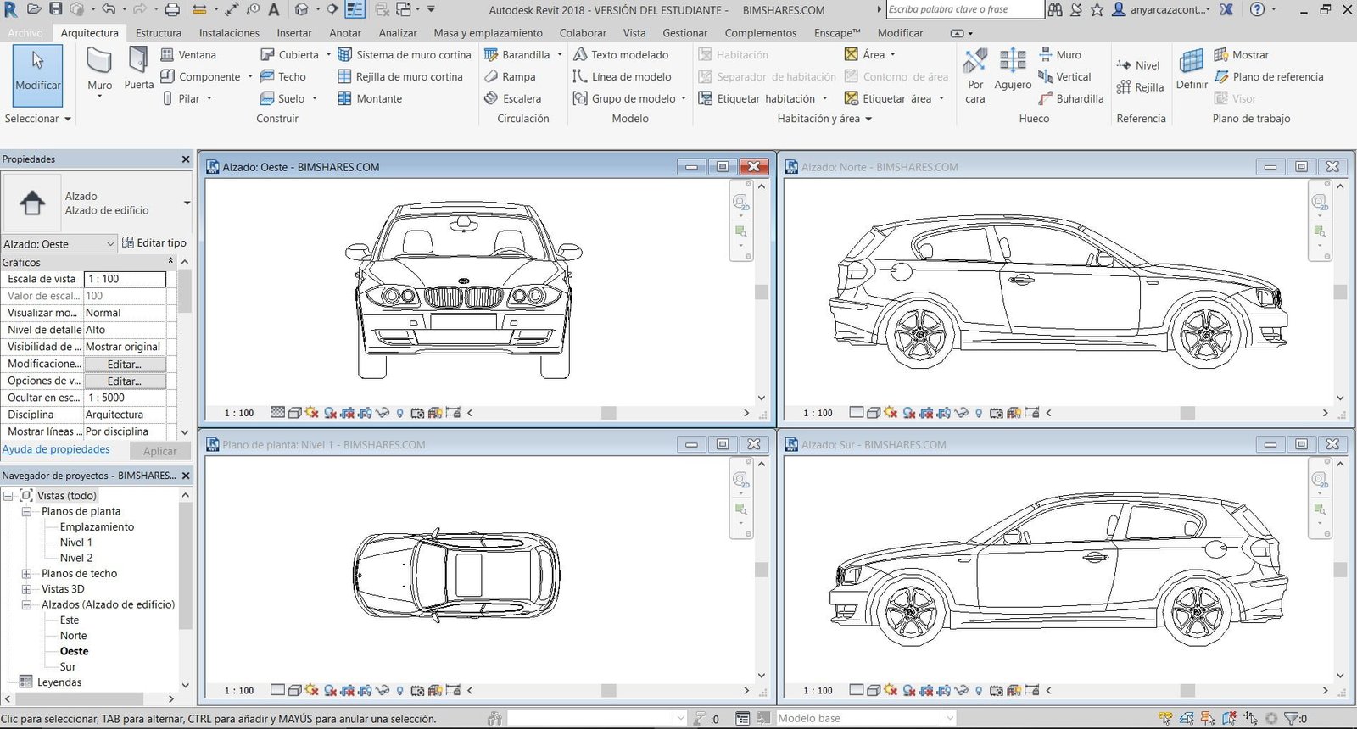1357x729 pixels.
Task: Close the Propiedades panel
Action: pyautogui.click(x=186, y=159)
